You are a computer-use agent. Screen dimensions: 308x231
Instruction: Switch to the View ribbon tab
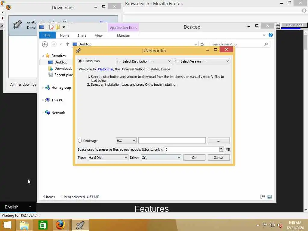[99, 35]
